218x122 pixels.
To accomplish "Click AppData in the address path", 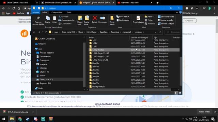I will pyautogui.click(x=104, y=32).
